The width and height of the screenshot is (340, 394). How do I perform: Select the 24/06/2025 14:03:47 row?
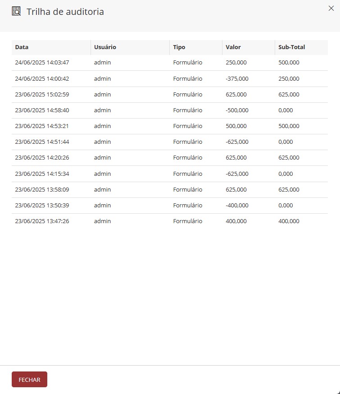coord(170,63)
